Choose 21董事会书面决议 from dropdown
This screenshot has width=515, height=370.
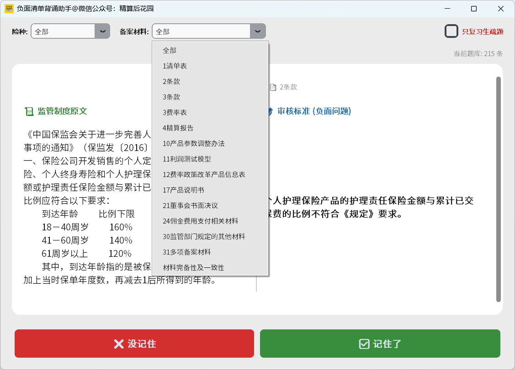pos(190,205)
